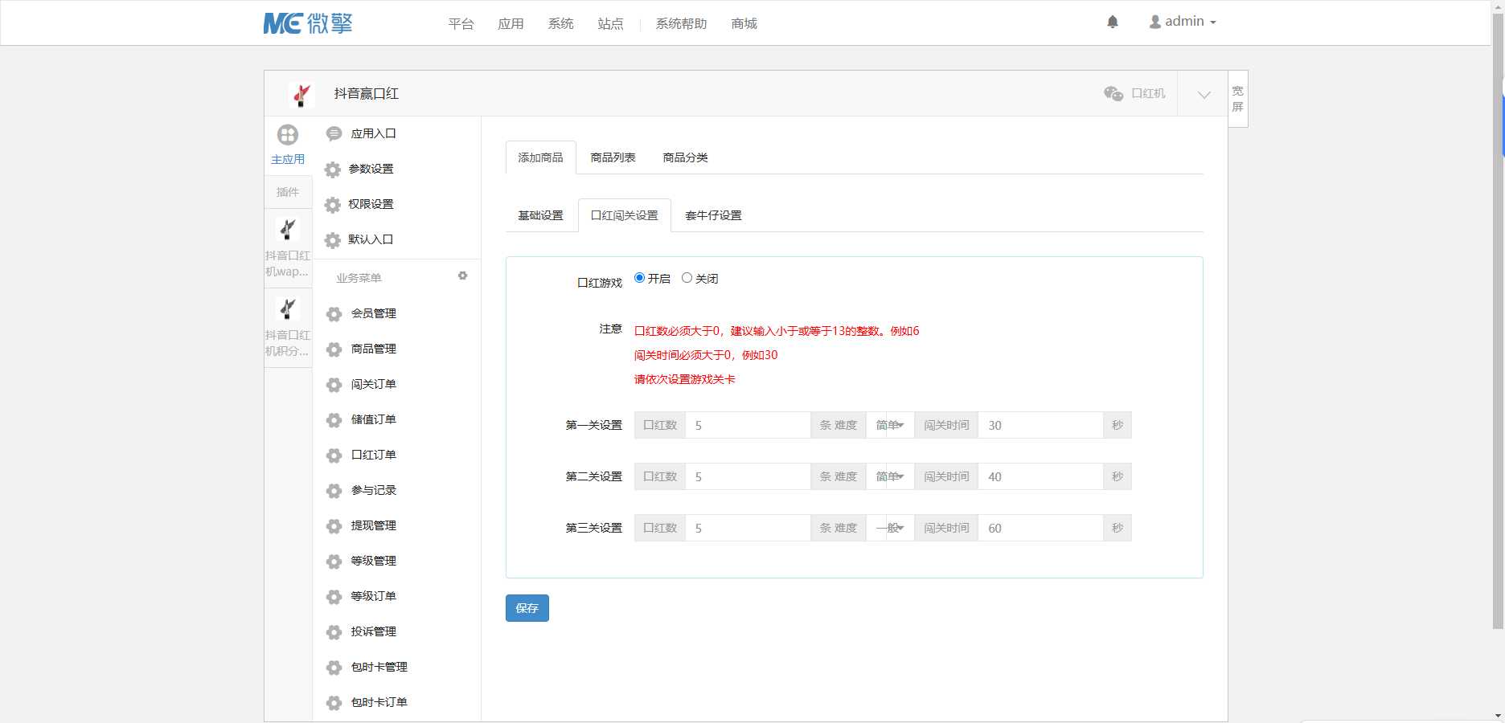This screenshot has height=723, width=1505.
Task: Click the WeChat icon beside 口红机
Action: tap(1113, 94)
